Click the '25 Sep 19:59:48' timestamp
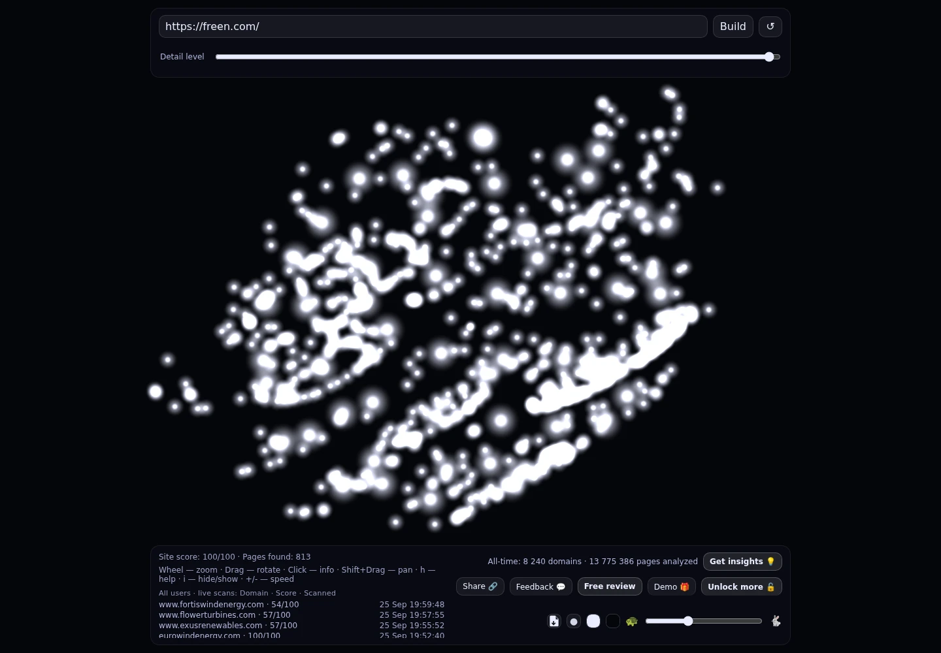This screenshot has height=653, width=941. (412, 605)
